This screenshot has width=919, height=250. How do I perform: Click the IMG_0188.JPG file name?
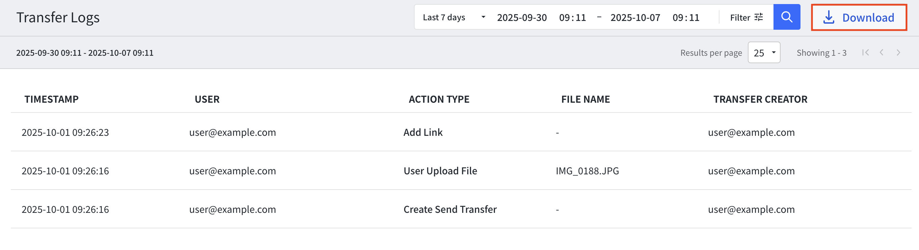coord(587,171)
